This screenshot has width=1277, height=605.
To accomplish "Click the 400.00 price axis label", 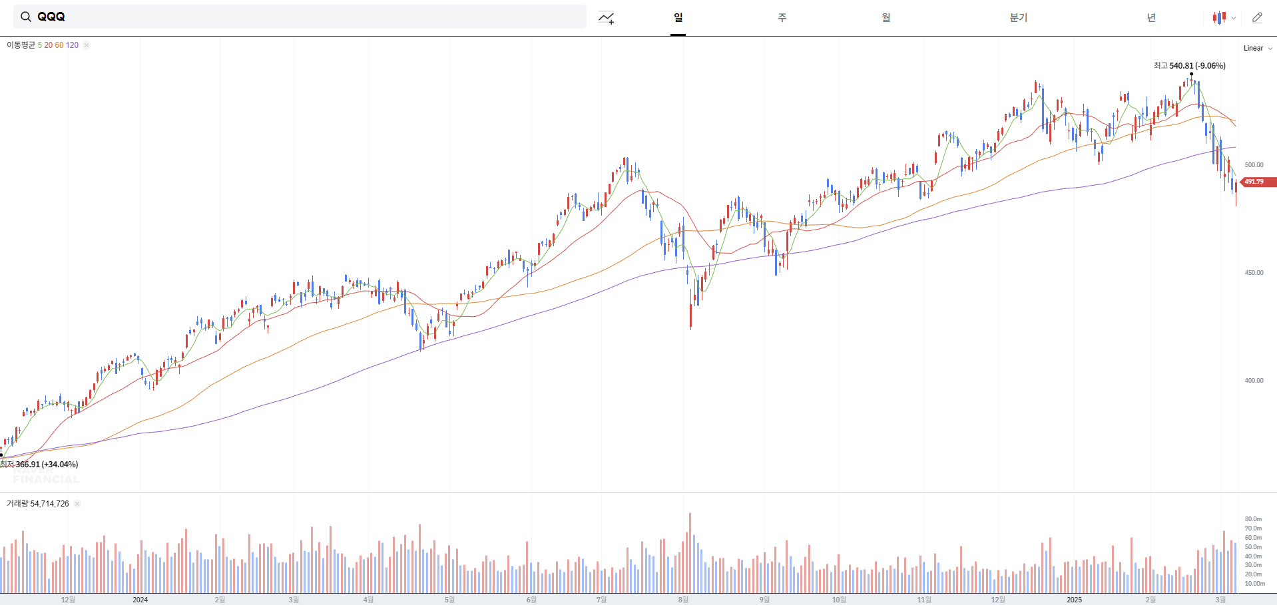I will pyautogui.click(x=1254, y=381).
